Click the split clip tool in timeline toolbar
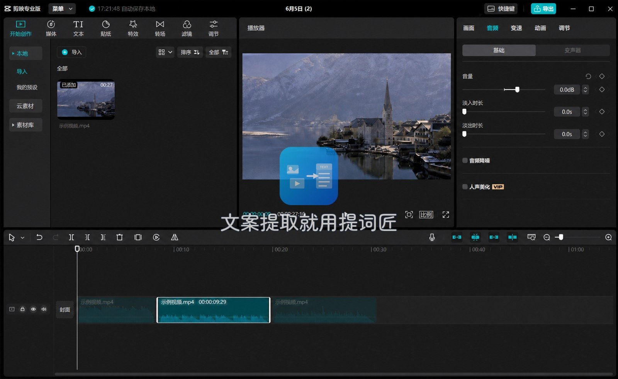 [71, 238]
